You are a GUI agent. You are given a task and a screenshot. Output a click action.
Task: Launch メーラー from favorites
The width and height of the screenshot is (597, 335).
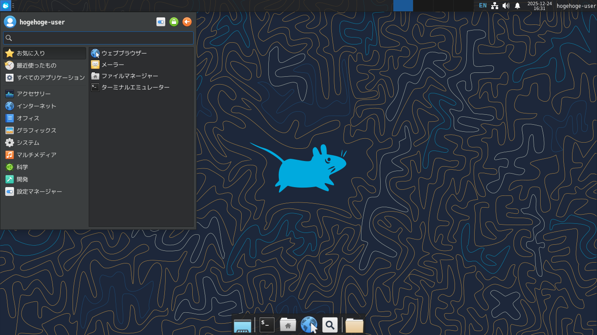pyautogui.click(x=141, y=65)
